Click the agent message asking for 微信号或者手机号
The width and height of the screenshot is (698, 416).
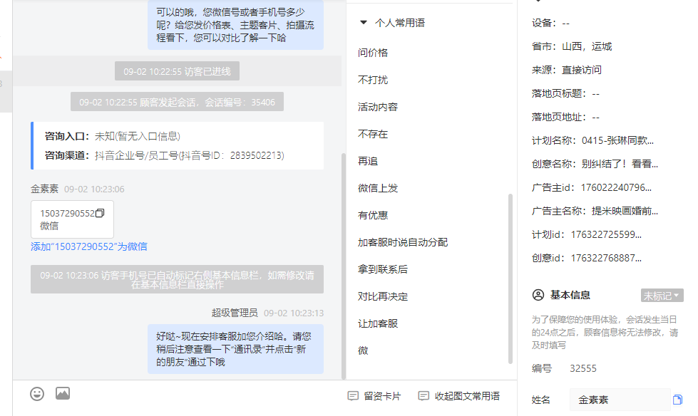[x=235, y=25]
